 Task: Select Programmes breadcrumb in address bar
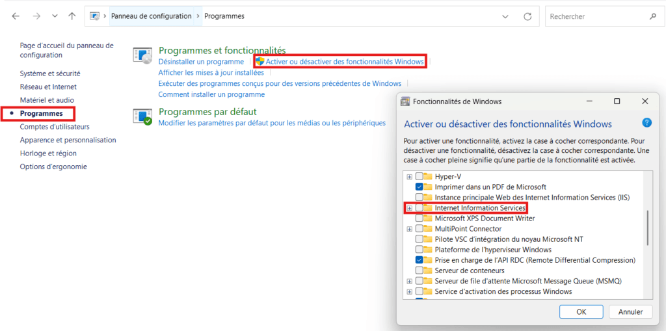click(224, 16)
